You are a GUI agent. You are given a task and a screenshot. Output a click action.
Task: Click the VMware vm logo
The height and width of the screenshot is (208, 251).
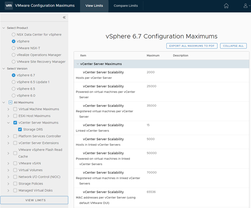(9, 5)
